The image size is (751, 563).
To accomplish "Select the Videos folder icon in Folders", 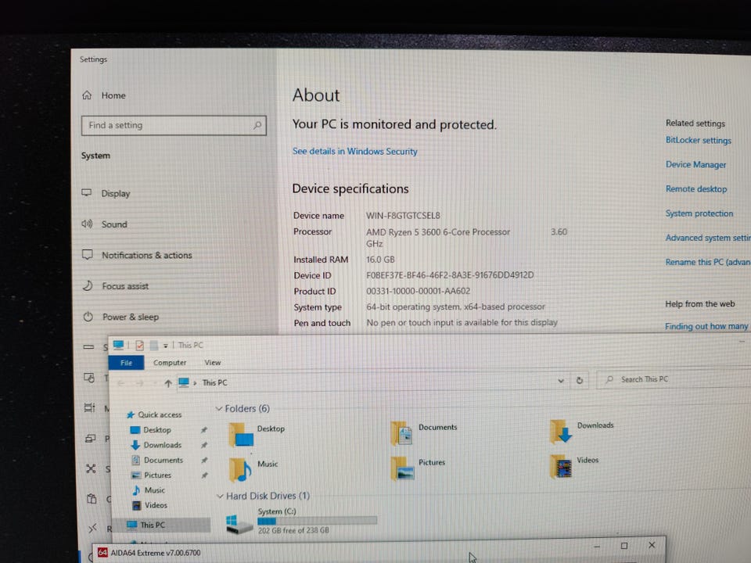I will coord(561,466).
